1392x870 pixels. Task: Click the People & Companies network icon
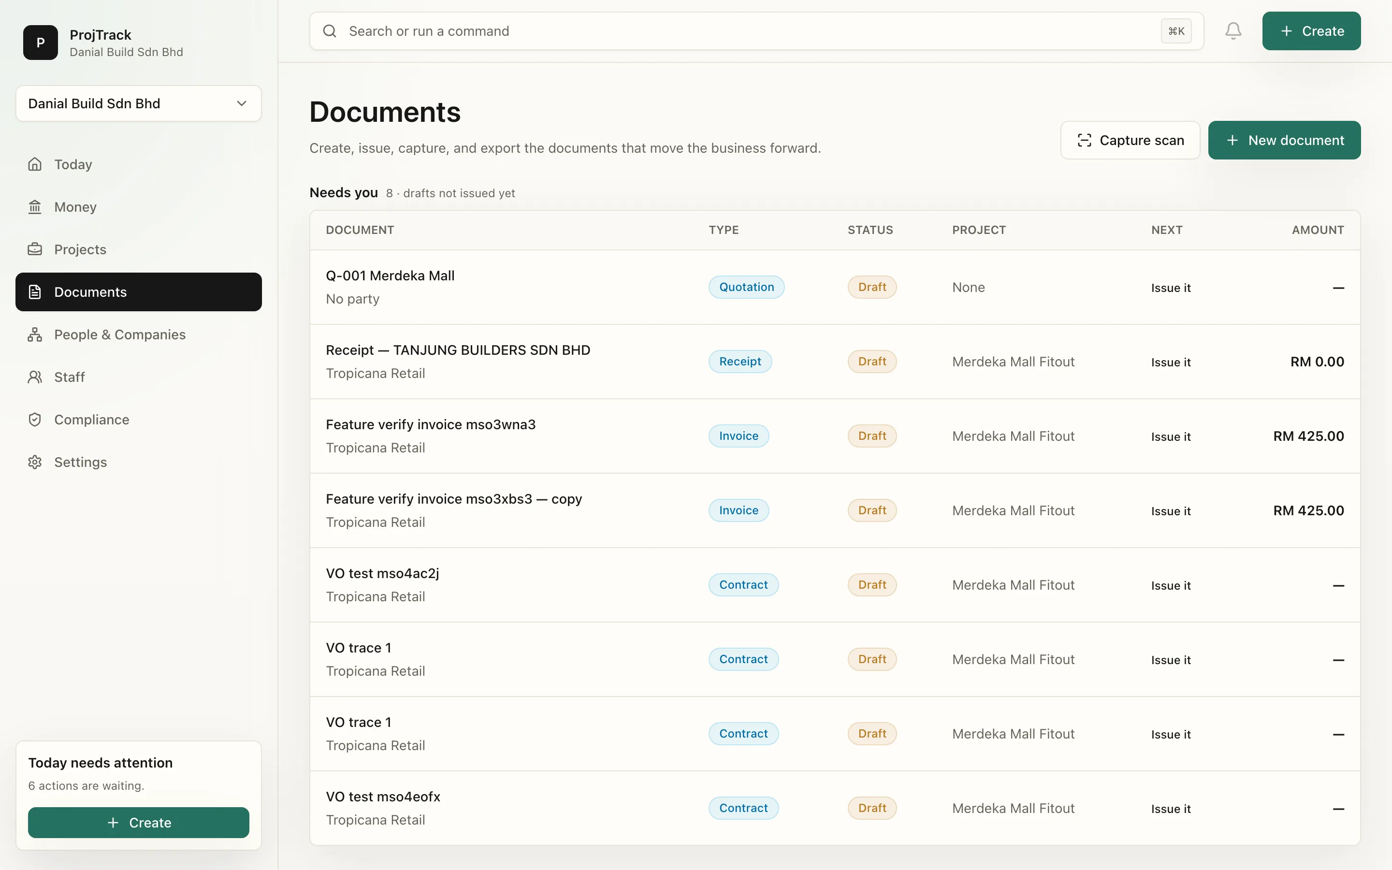tap(35, 335)
